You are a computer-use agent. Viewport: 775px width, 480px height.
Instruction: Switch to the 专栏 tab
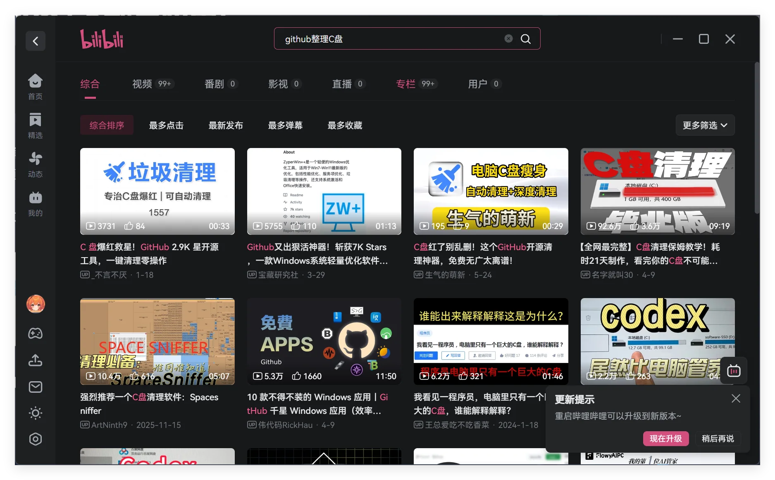[416, 84]
